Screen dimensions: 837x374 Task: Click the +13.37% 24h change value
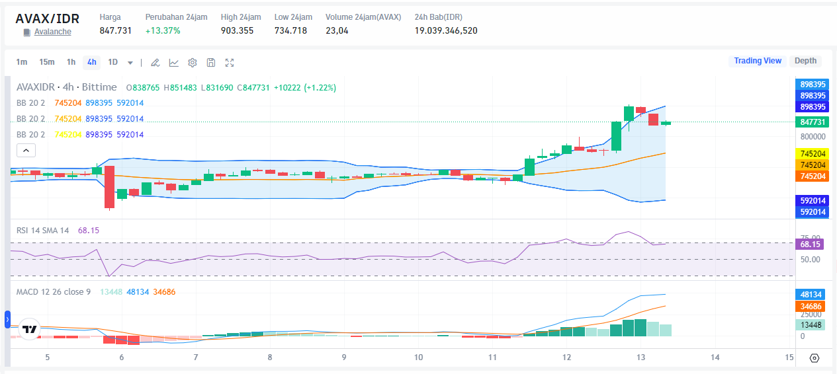coord(163,30)
